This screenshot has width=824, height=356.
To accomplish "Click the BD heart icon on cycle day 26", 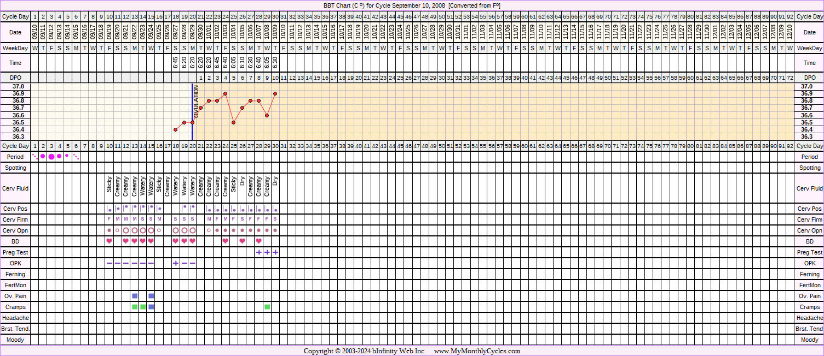I will [242, 241].
